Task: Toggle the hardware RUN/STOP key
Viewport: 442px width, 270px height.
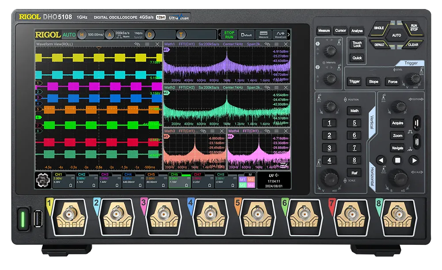Action: pos(413,27)
